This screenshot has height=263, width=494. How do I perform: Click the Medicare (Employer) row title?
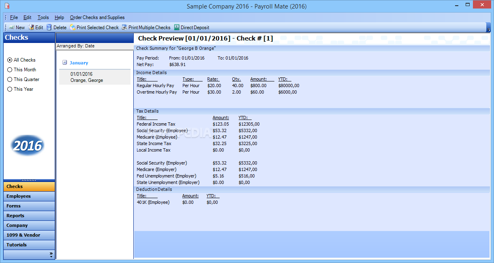pyautogui.click(x=156, y=169)
